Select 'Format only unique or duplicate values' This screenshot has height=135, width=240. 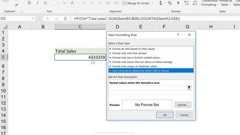point(151,66)
